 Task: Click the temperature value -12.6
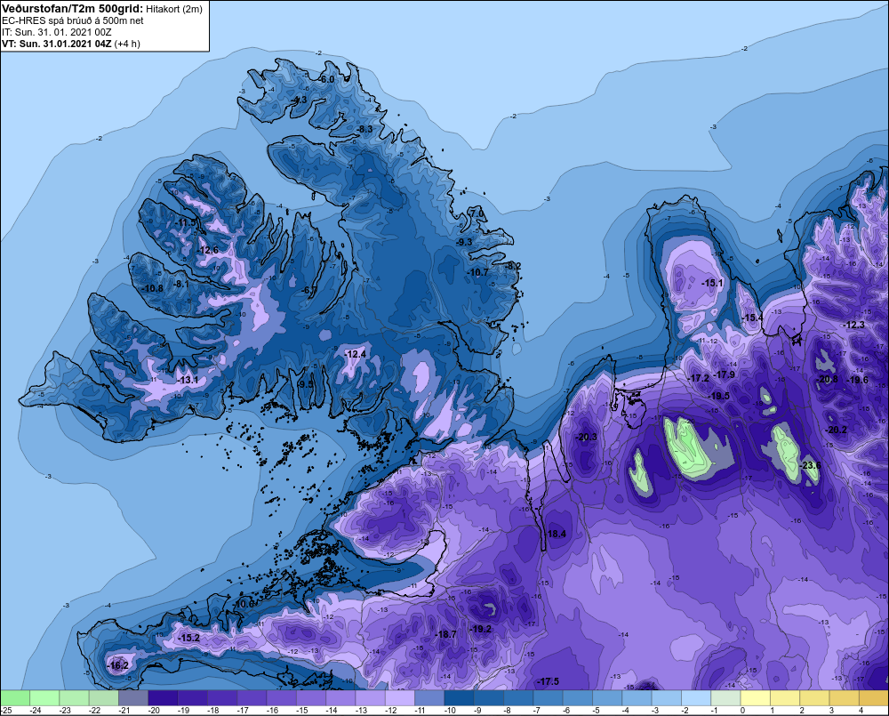coord(207,250)
